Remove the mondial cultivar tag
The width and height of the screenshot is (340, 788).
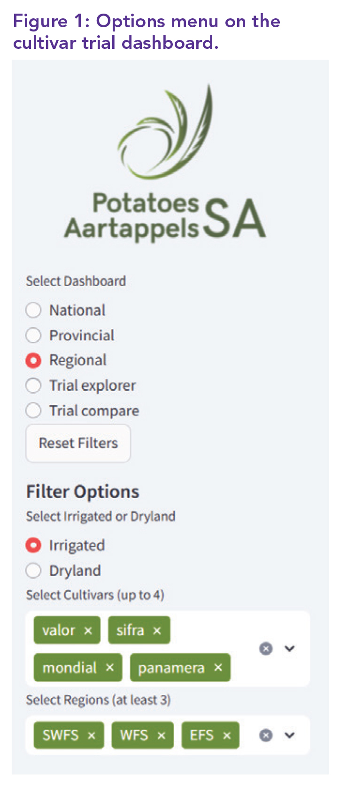coord(110,668)
